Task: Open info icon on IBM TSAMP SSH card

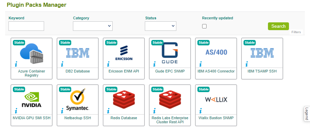Action: coord(247,64)
